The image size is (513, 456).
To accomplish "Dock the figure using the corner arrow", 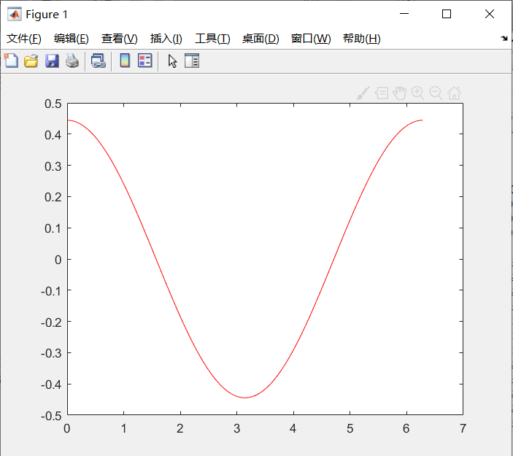I will point(504,38).
